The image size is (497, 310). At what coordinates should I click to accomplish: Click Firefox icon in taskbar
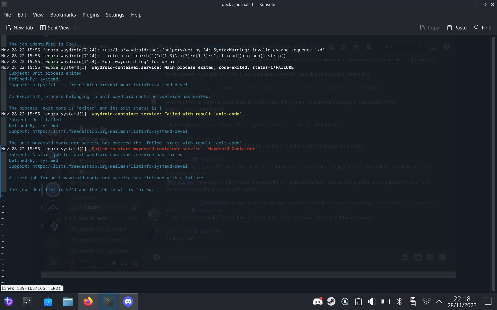(x=88, y=301)
